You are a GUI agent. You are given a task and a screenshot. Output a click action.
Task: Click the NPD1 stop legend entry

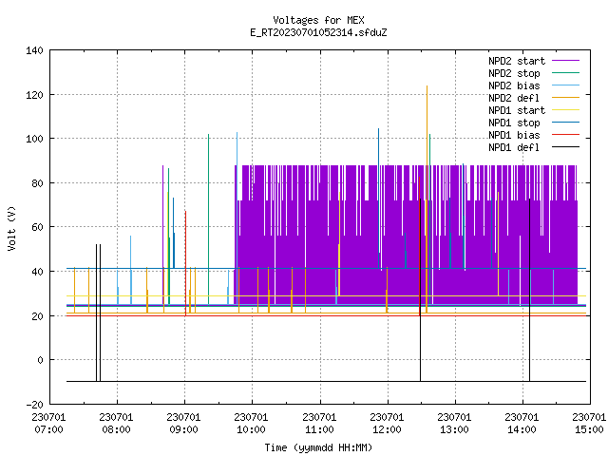[x=514, y=123]
